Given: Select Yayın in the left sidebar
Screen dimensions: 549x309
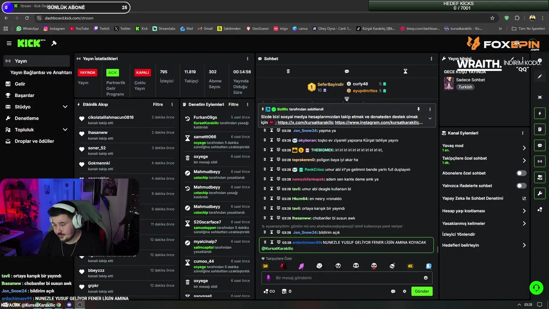Looking at the screenshot, I should pyautogui.click(x=36, y=61).
